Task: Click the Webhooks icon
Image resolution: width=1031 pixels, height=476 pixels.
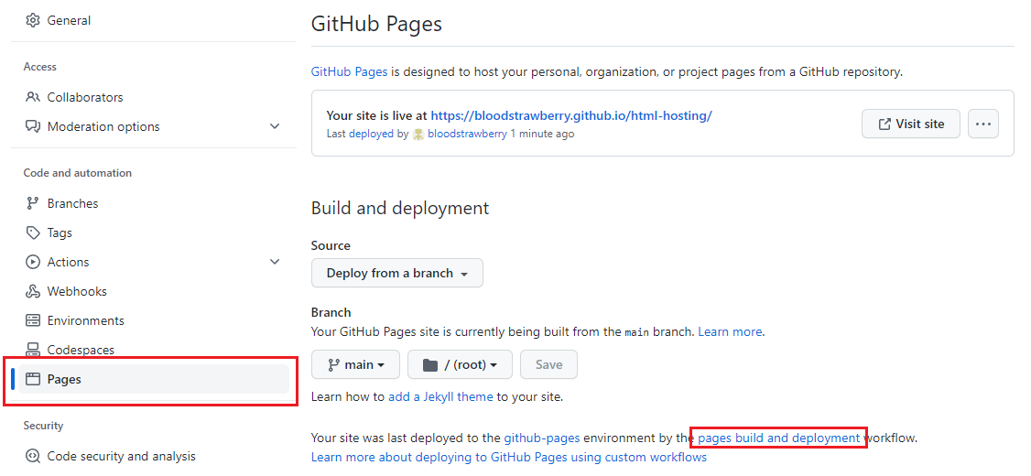Action: pyautogui.click(x=32, y=291)
